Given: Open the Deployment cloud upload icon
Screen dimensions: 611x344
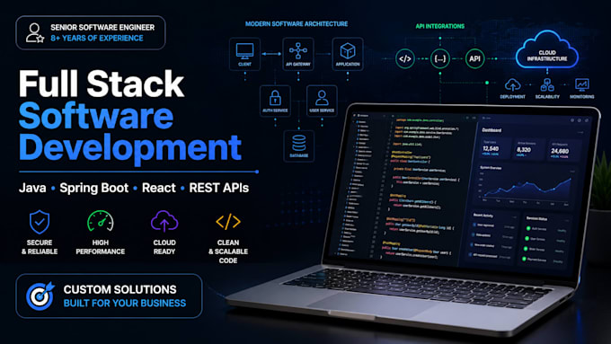Looking at the screenshot, I should pos(513,85).
